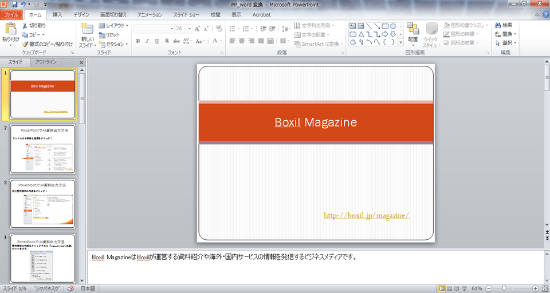The height and width of the screenshot is (293, 550).
Task: Click the spell check icon in status bar
Action: [x=70, y=288]
